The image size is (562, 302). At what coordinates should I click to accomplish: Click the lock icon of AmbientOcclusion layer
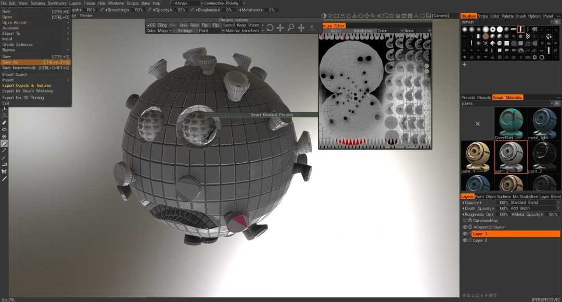coord(470,227)
